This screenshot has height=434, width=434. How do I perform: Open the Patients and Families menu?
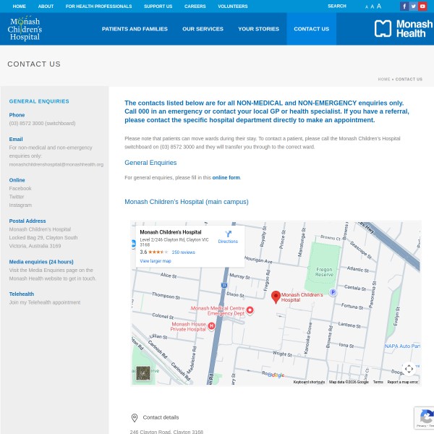point(135,29)
